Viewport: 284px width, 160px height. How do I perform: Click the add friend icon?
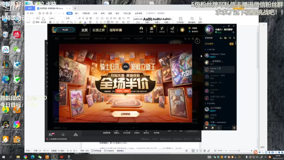point(221,38)
